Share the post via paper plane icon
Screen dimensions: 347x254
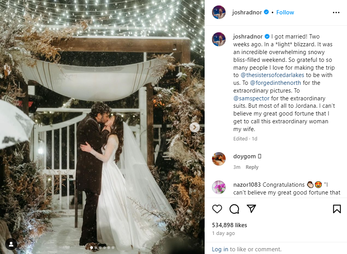pos(251,208)
